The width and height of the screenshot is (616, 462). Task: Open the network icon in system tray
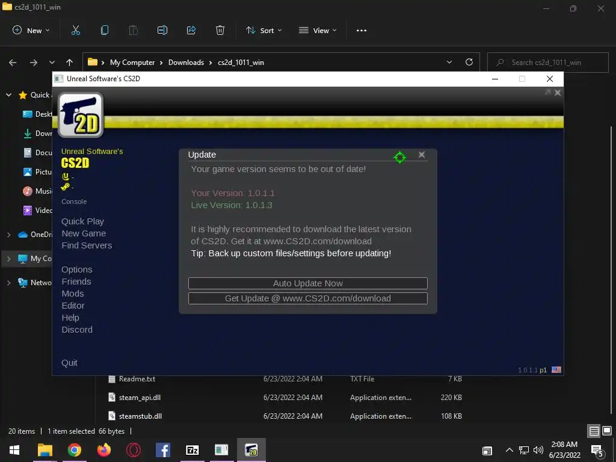[524, 450]
